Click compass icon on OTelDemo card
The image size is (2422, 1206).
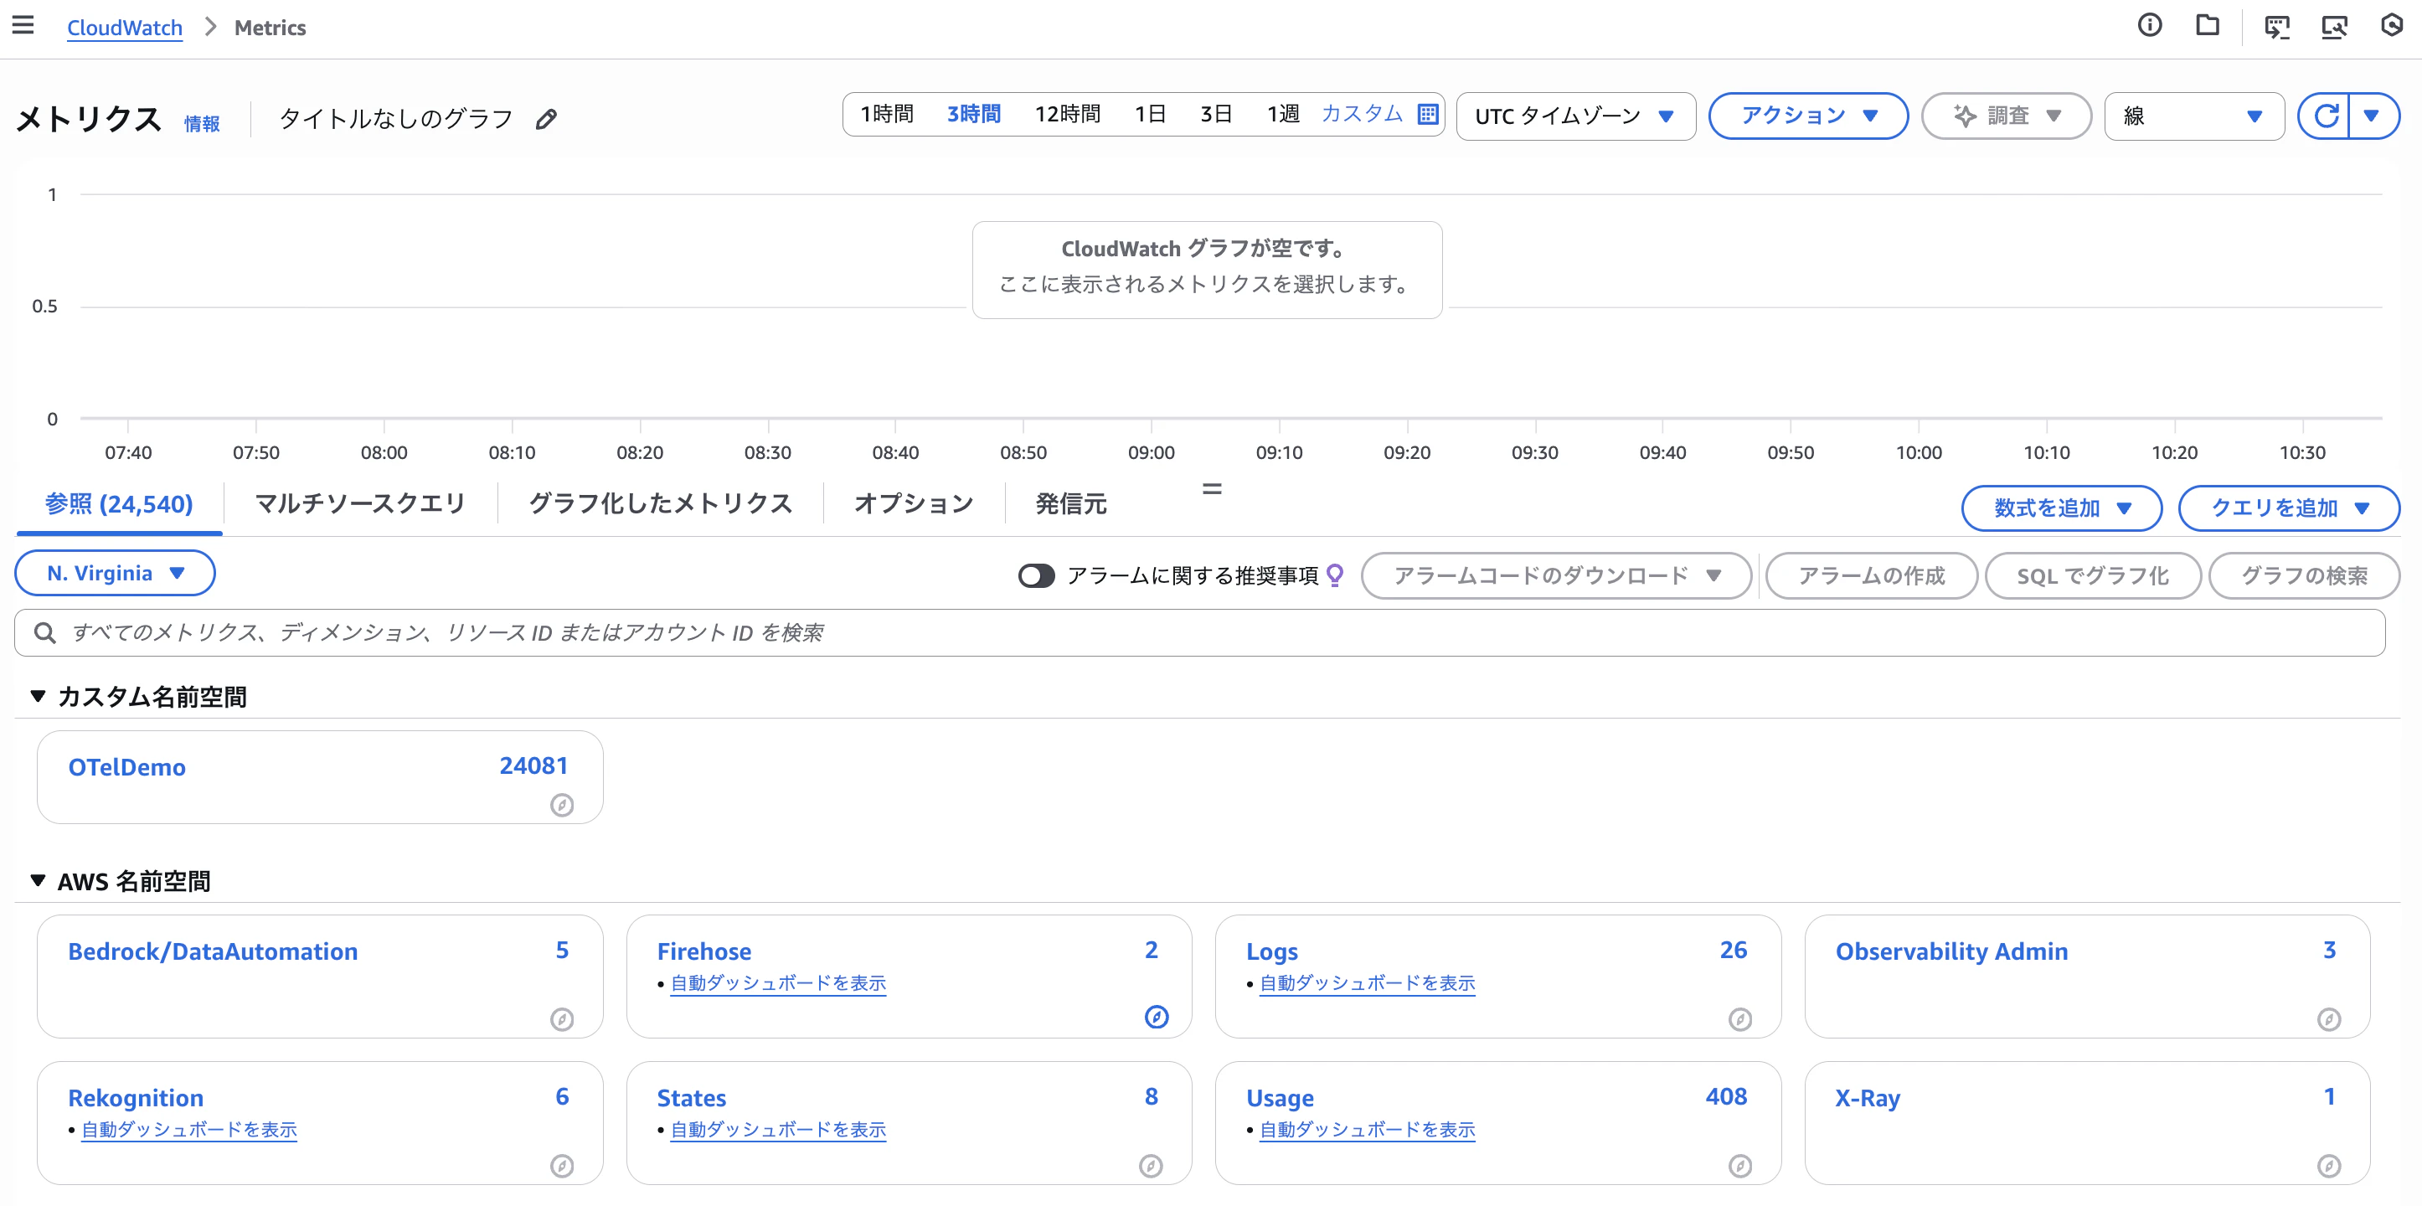coord(562,805)
